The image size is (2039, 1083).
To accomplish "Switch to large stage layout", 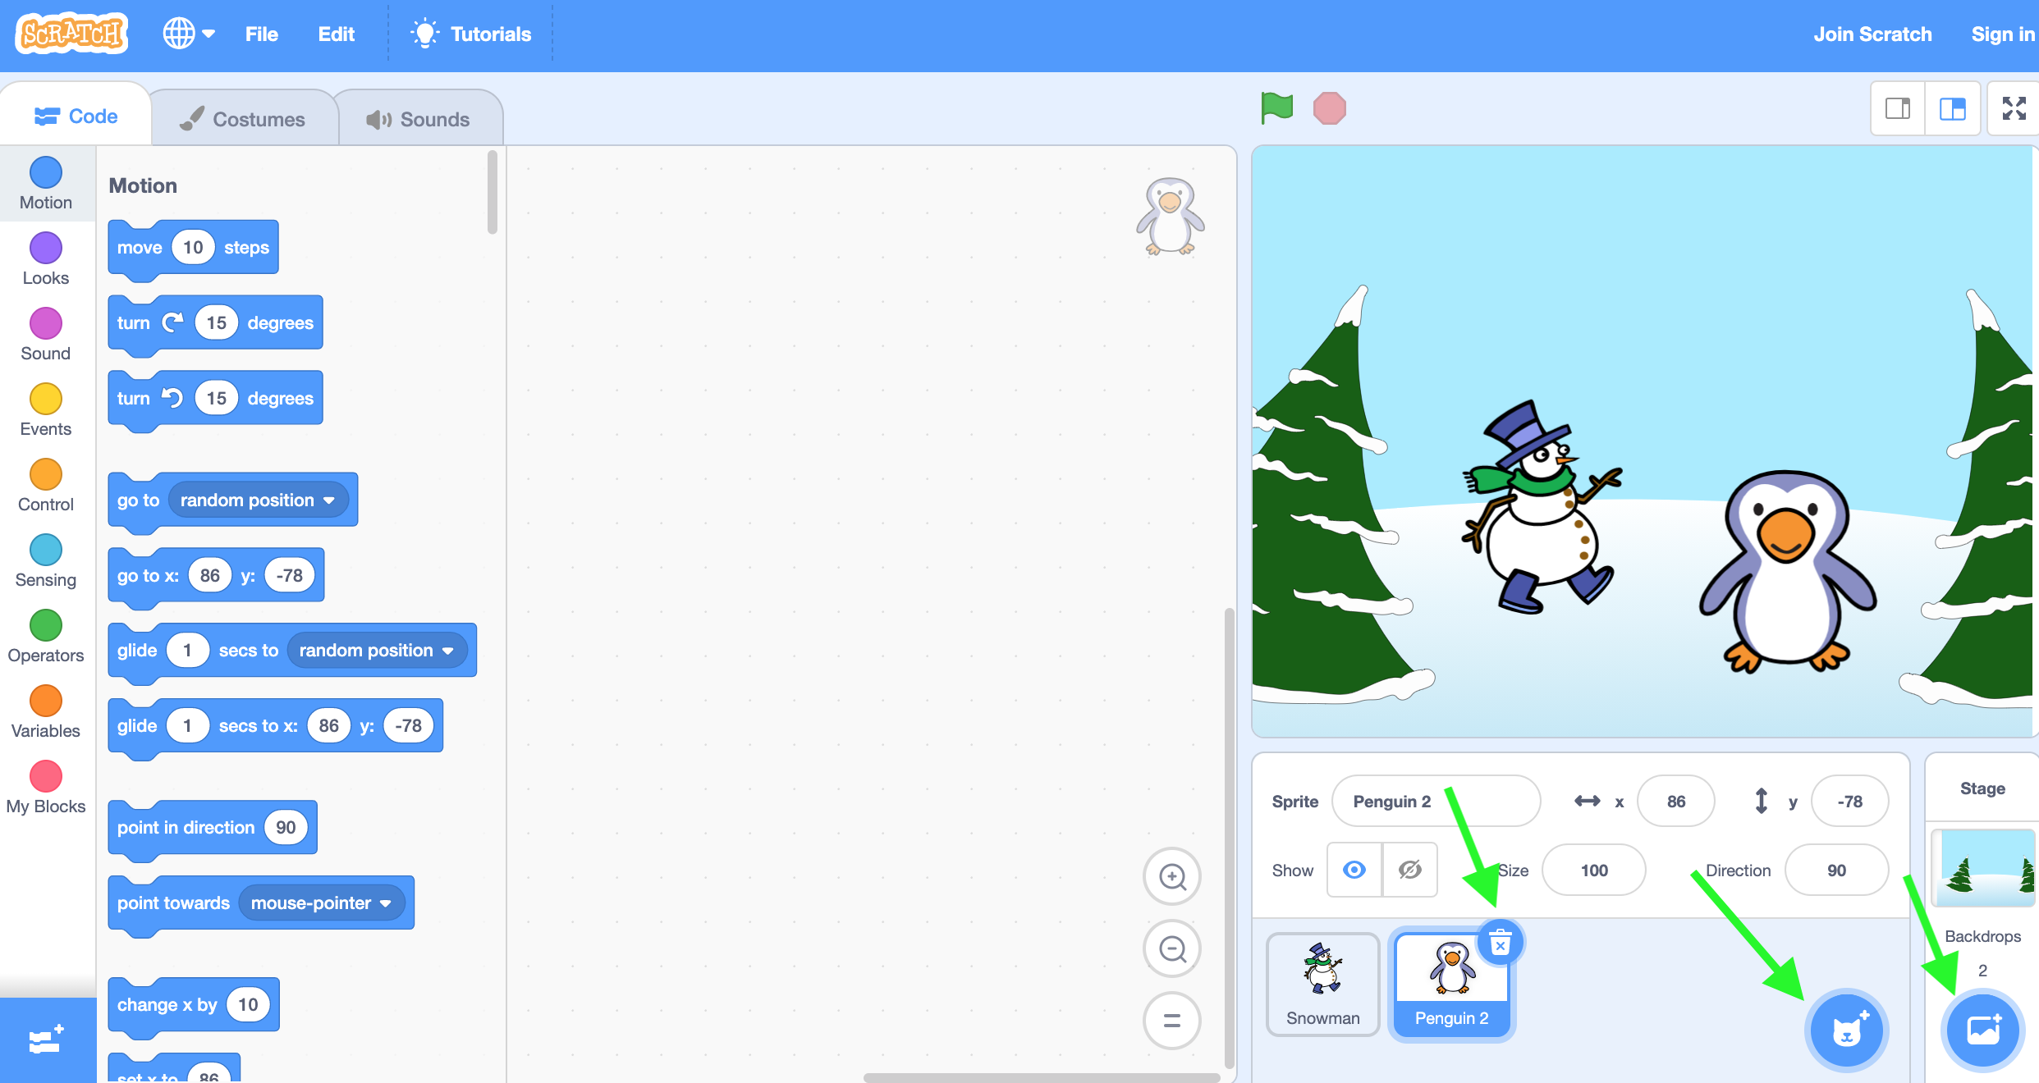I will pyautogui.click(x=1953, y=108).
